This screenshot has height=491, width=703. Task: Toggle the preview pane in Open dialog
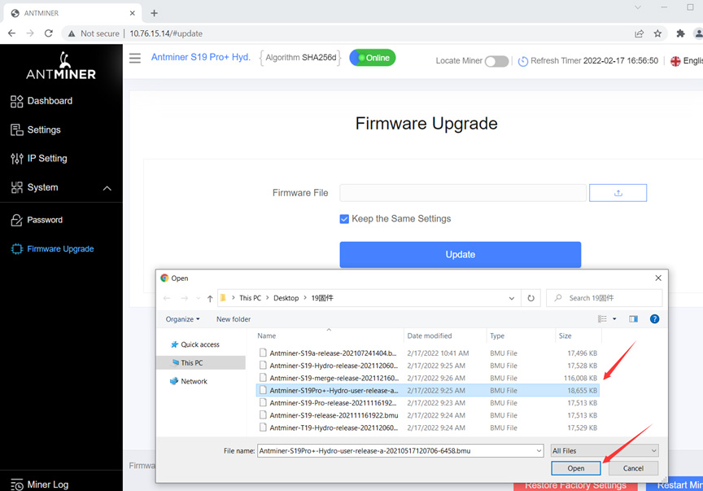pyautogui.click(x=633, y=318)
